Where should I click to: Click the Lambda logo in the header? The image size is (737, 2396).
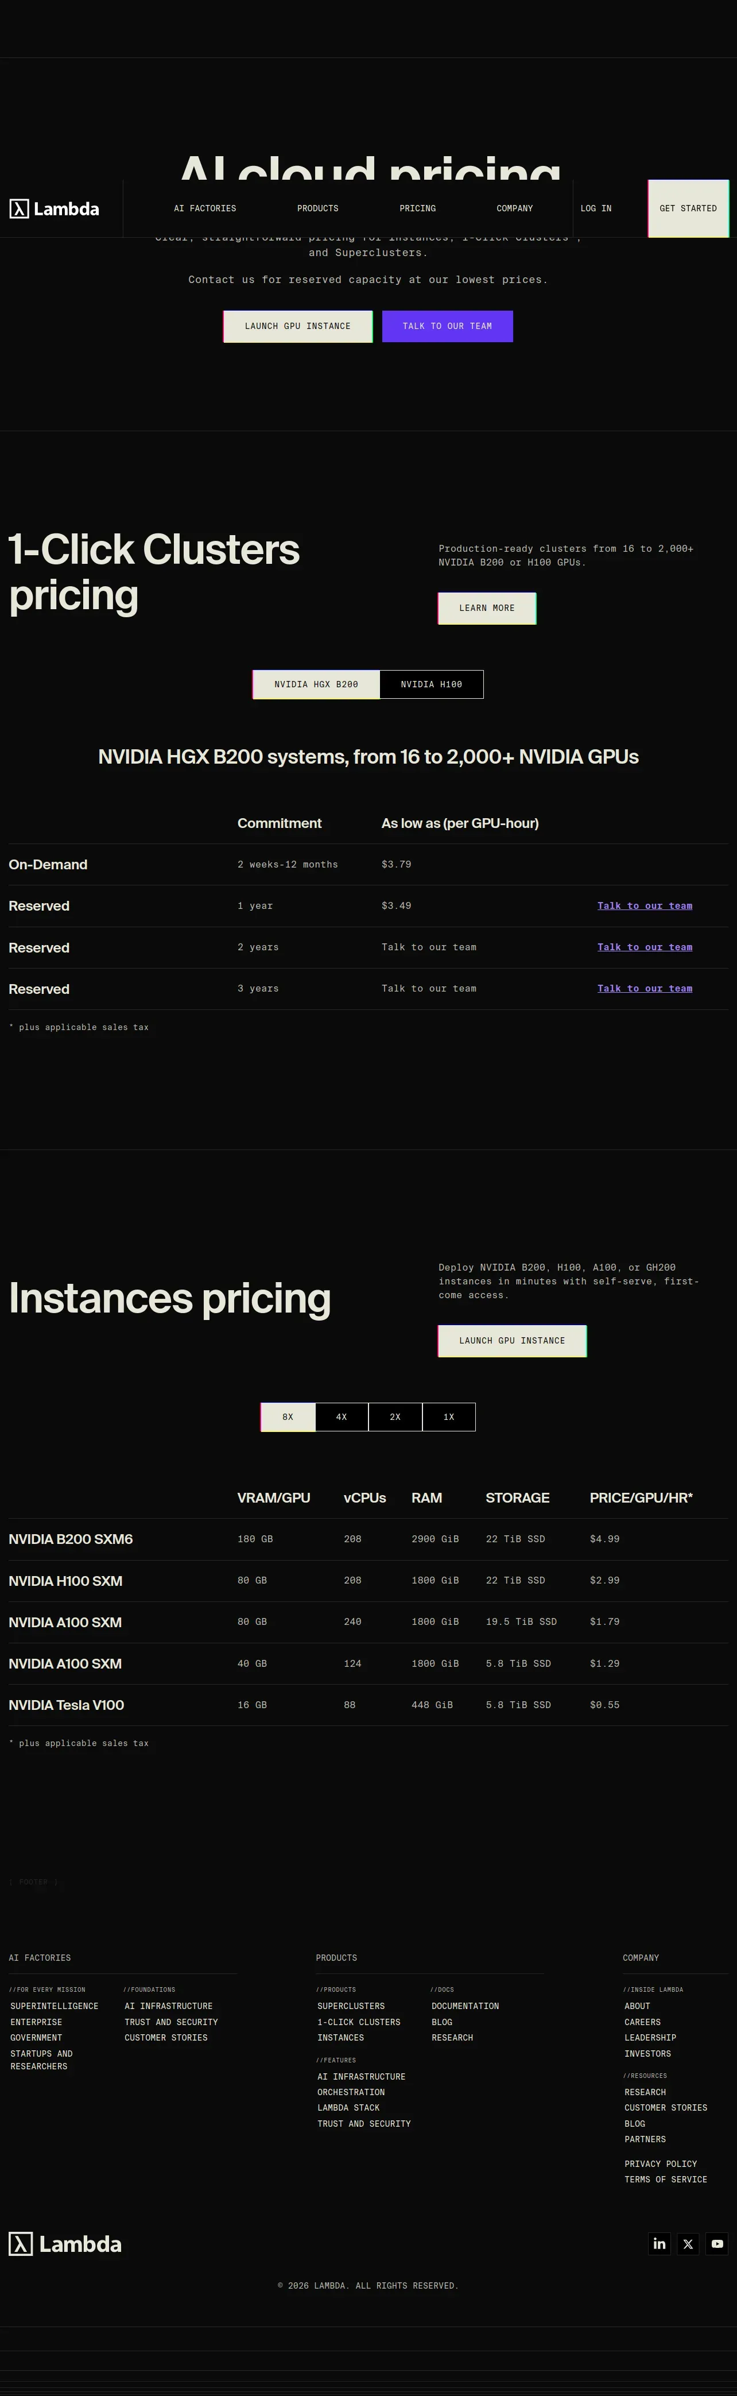pos(54,209)
